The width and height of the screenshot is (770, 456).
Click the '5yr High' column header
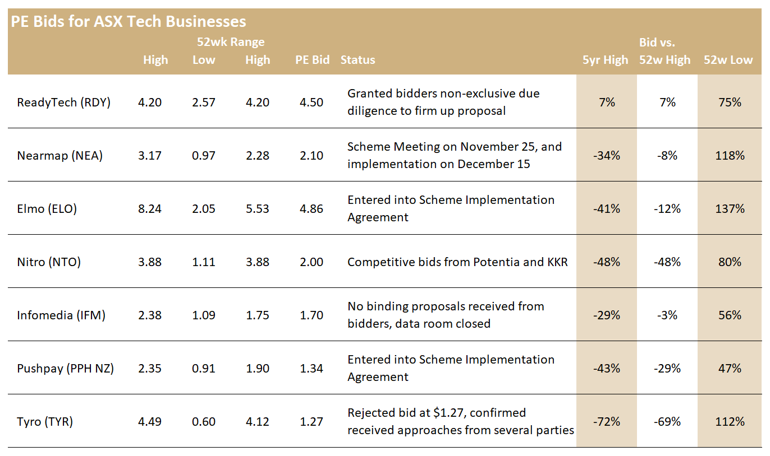pyautogui.click(x=606, y=60)
